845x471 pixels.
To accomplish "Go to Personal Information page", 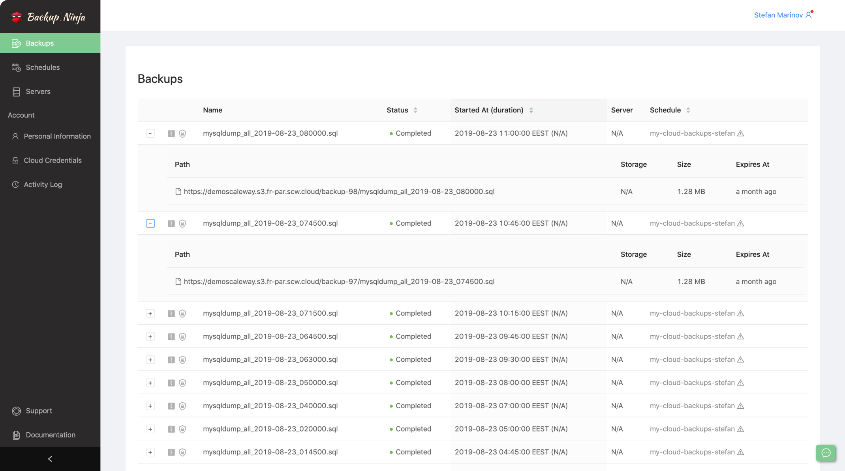I will 50,136.
